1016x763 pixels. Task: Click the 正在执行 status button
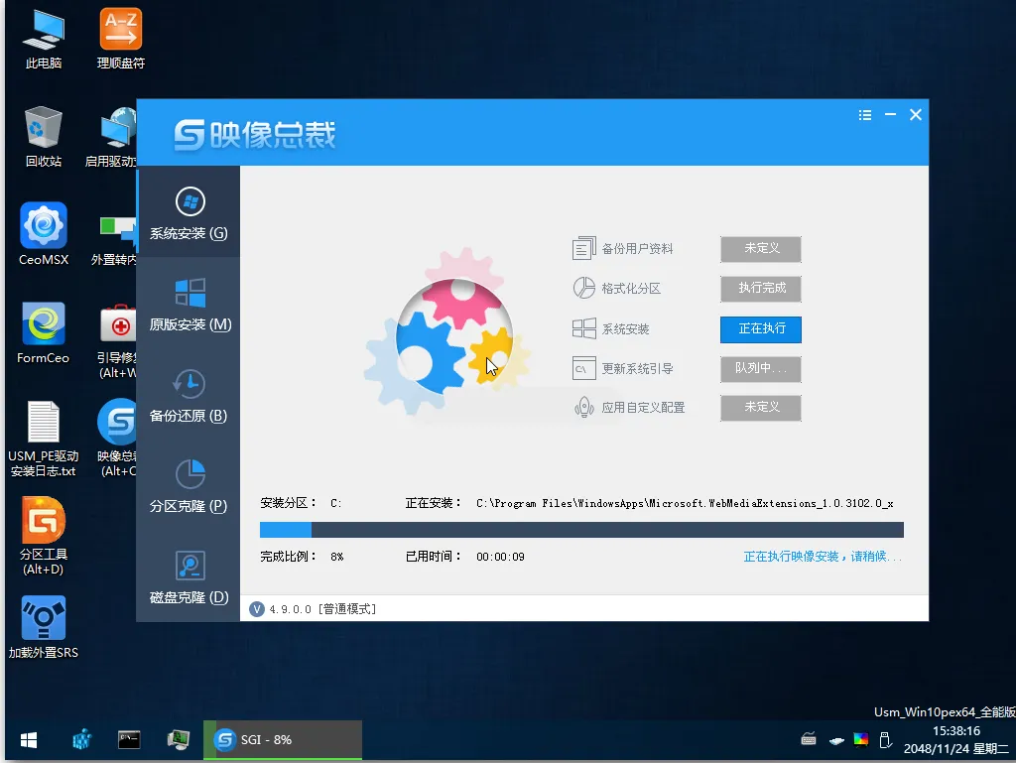(760, 329)
